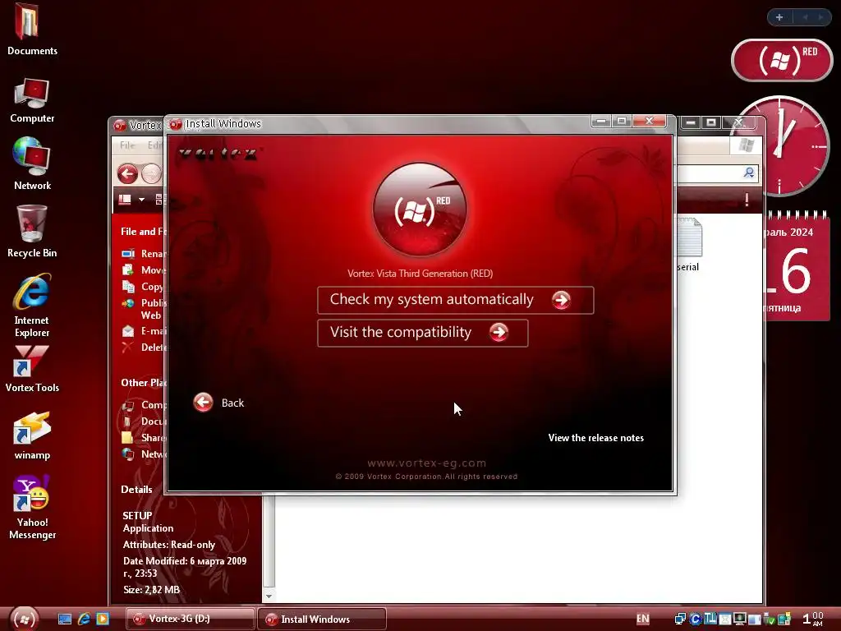Open the File menu in Vortex explorer window

[127, 145]
